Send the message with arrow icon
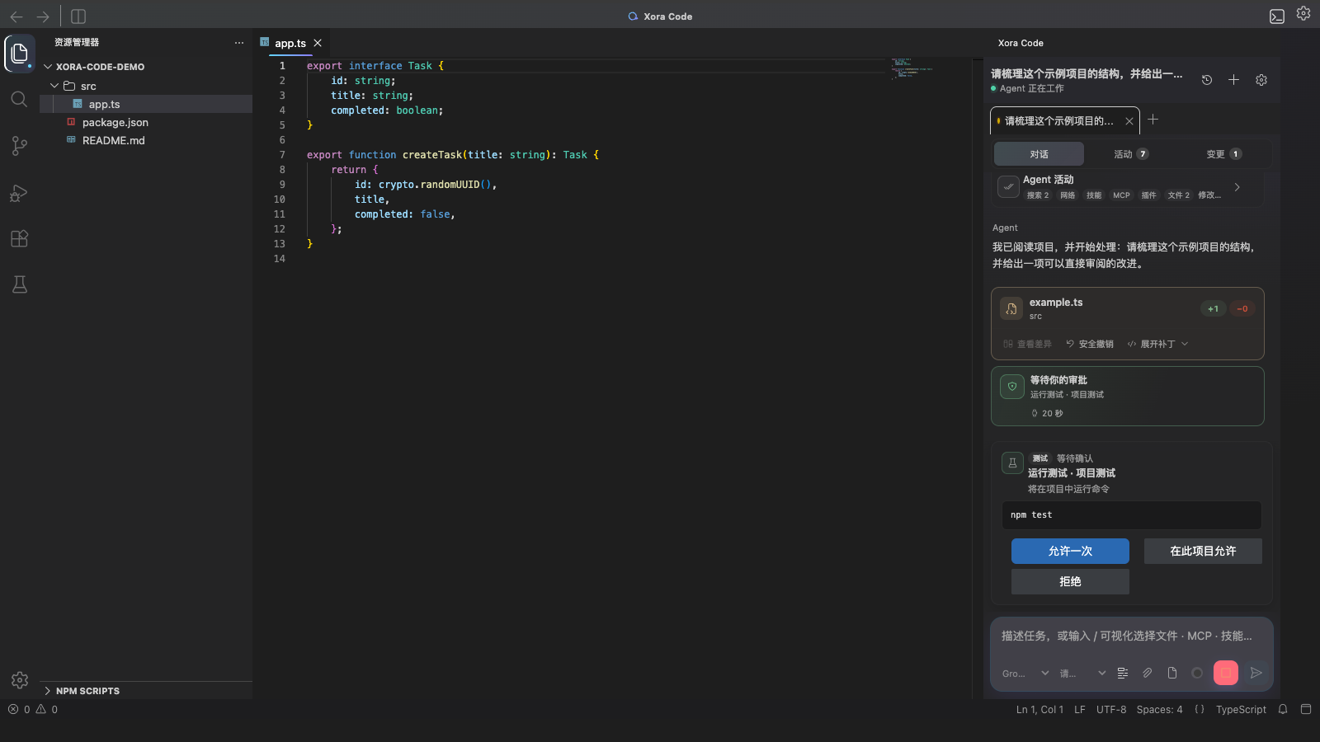Viewport: 1320px width, 742px height. click(1256, 674)
